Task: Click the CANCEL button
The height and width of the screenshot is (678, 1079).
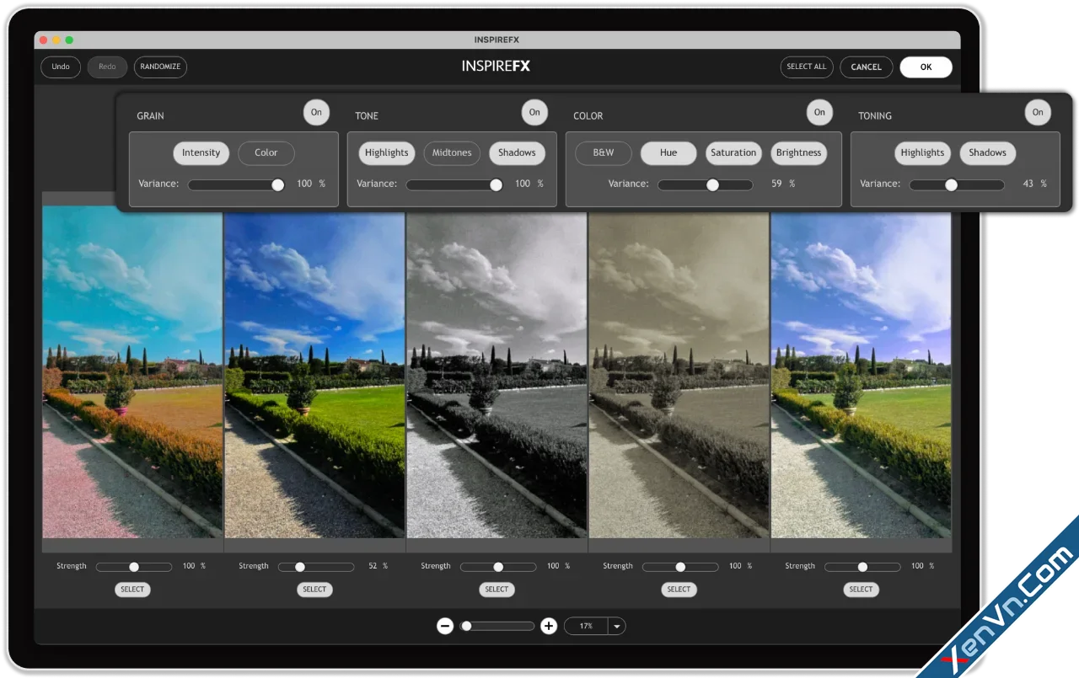Action: pos(866,67)
